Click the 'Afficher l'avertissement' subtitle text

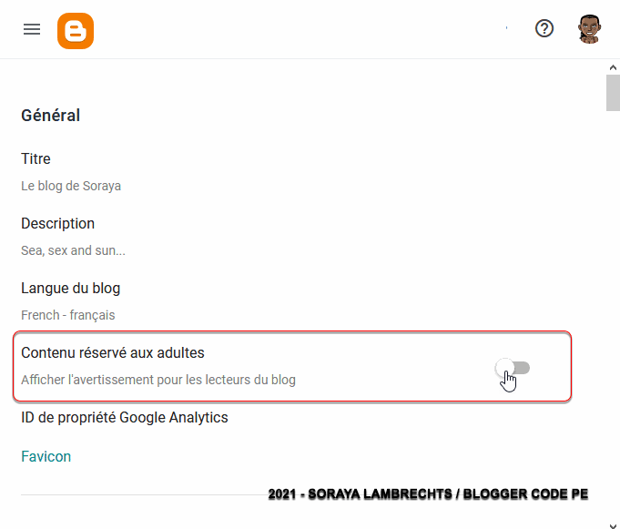(158, 380)
